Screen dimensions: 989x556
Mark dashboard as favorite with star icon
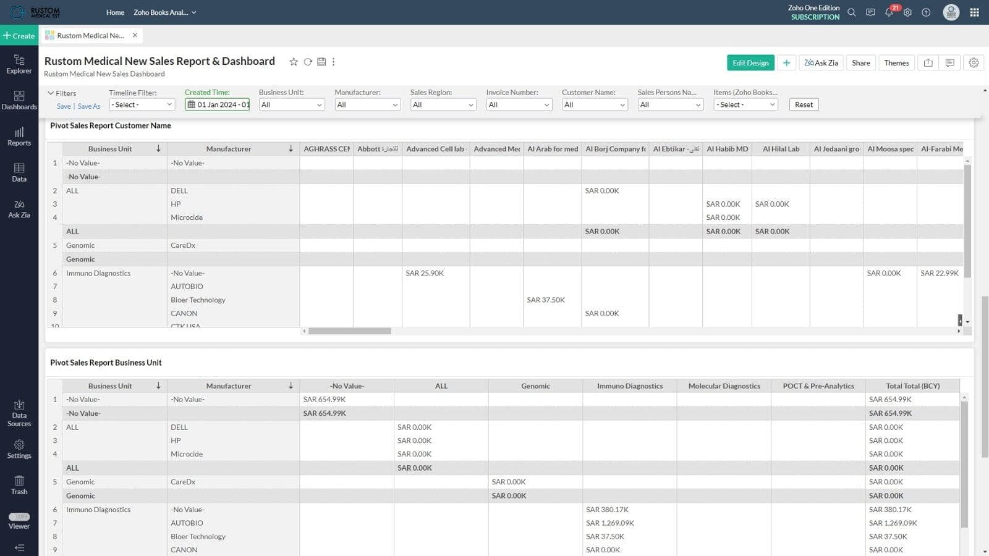(294, 62)
